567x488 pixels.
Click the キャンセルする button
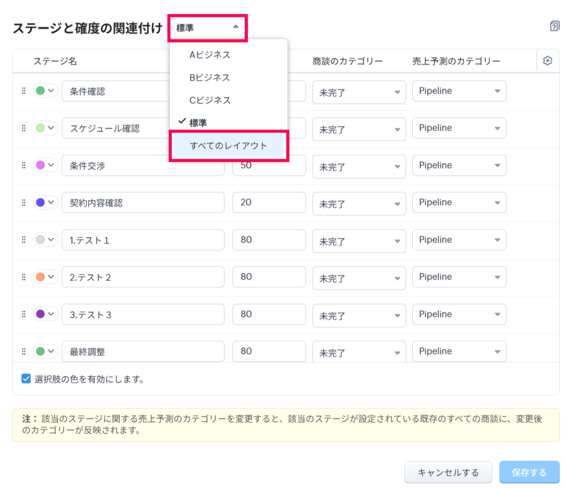pos(448,472)
